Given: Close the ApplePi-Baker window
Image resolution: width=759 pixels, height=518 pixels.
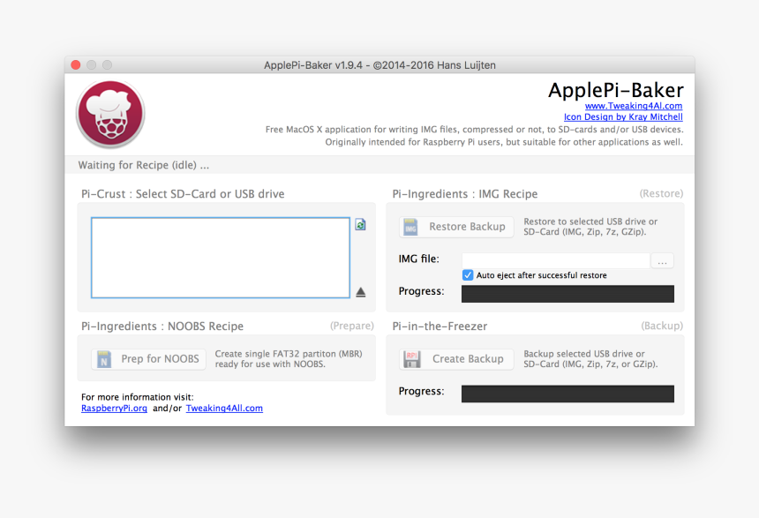Looking at the screenshot, I should coord(76,65).
